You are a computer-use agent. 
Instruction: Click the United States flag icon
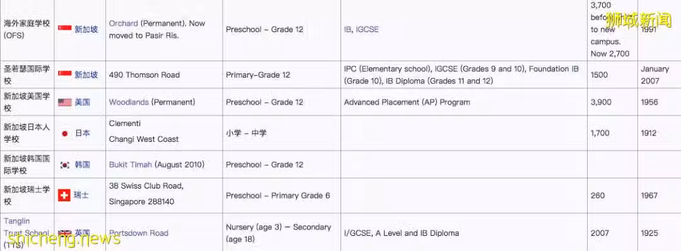point(65,103)
